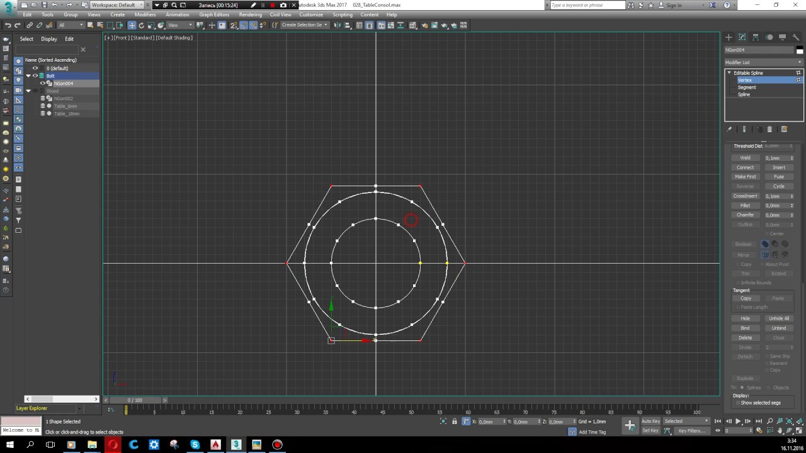Remove modifier using trash icon
The image size is (806, 453).
(769, 129)
